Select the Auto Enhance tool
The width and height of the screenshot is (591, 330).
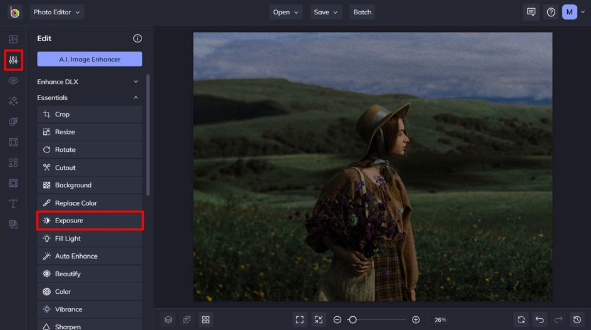(x=90, y=256)
